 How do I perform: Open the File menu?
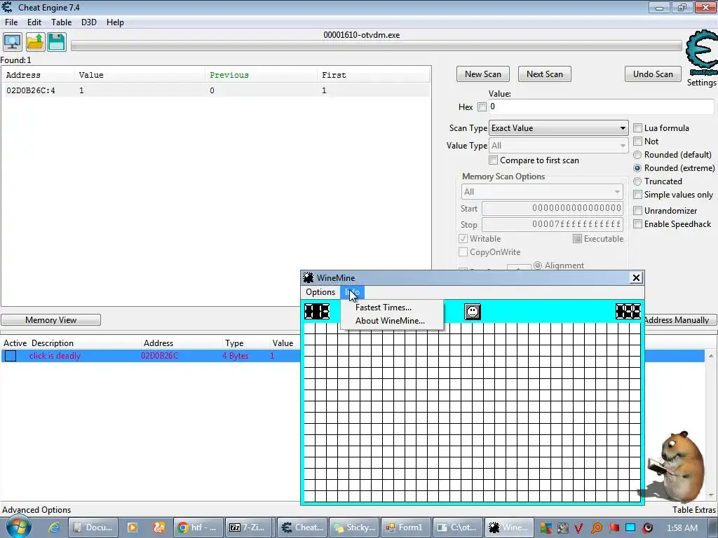tap(11, 22)
